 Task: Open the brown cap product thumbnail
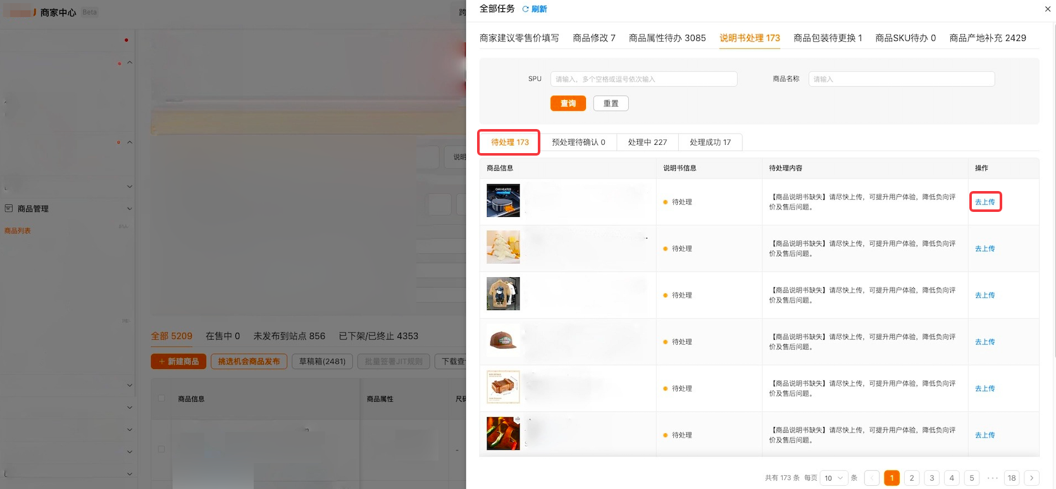pos(503,340)
